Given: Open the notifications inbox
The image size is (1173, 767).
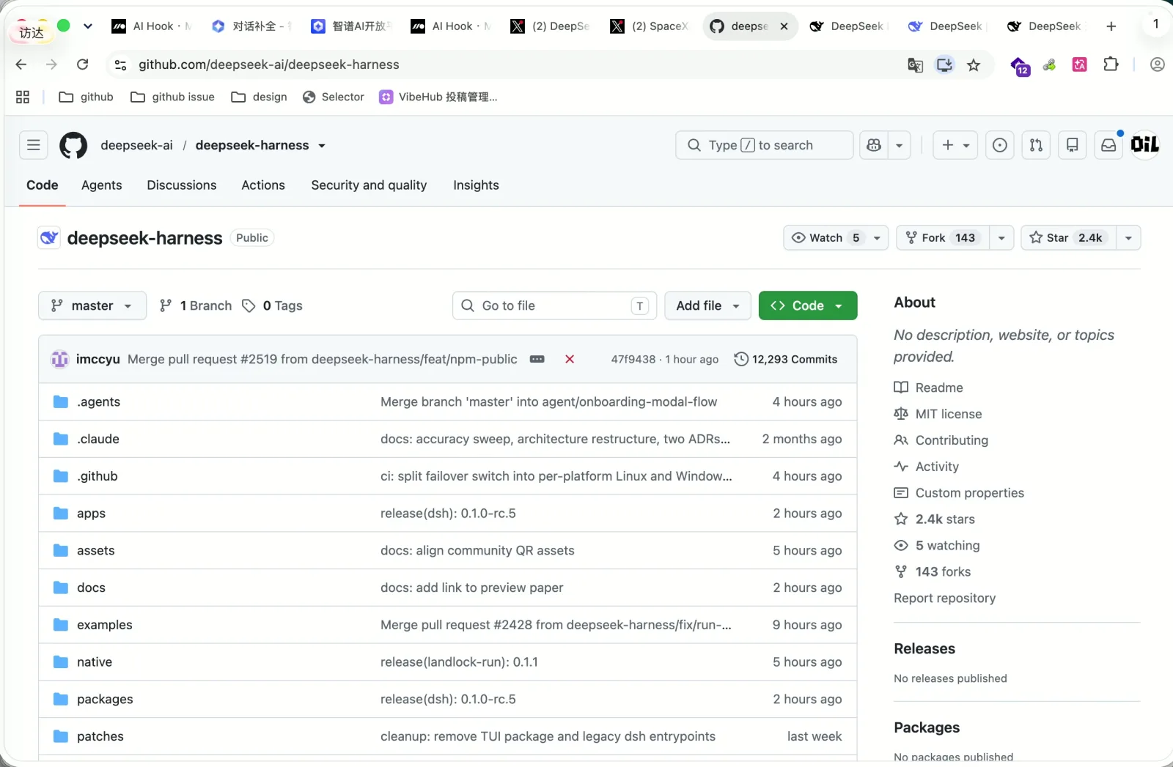Looking at the screenshot, I should 1108,145.
